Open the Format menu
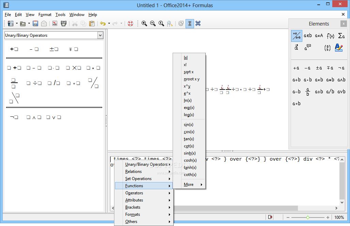 point(45,15)
